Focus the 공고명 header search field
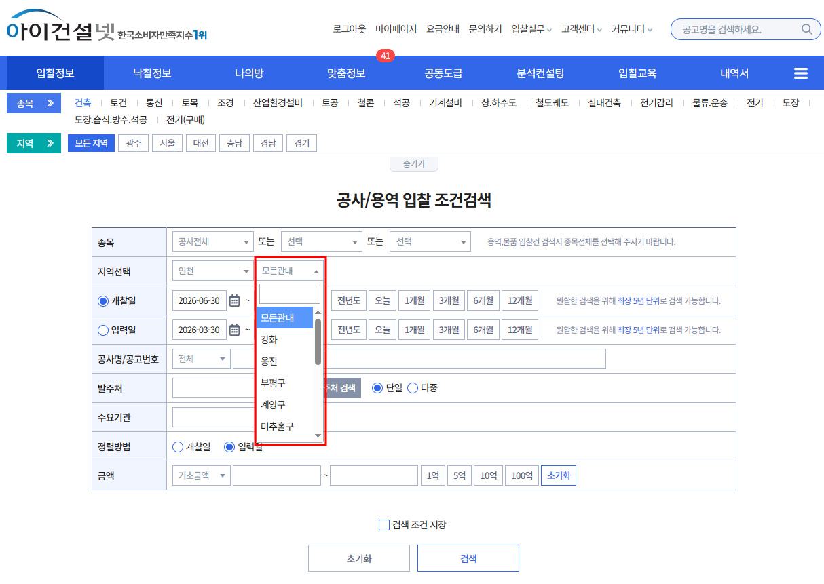The image size is (824, 584). [x=738, y=29]
